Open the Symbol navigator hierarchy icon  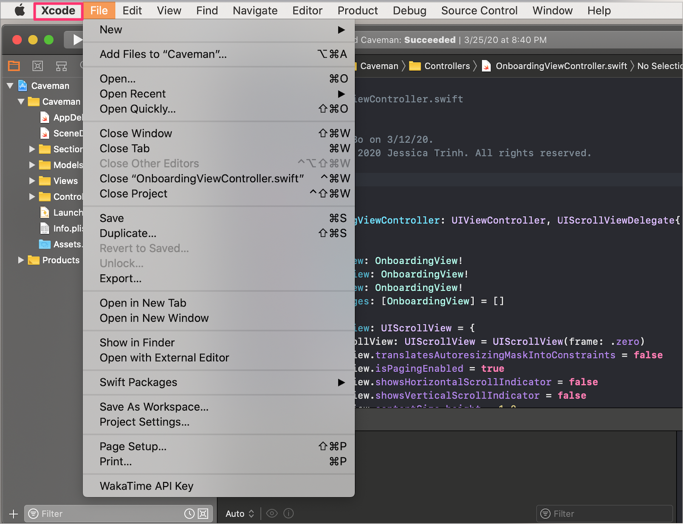click(62, 66)
